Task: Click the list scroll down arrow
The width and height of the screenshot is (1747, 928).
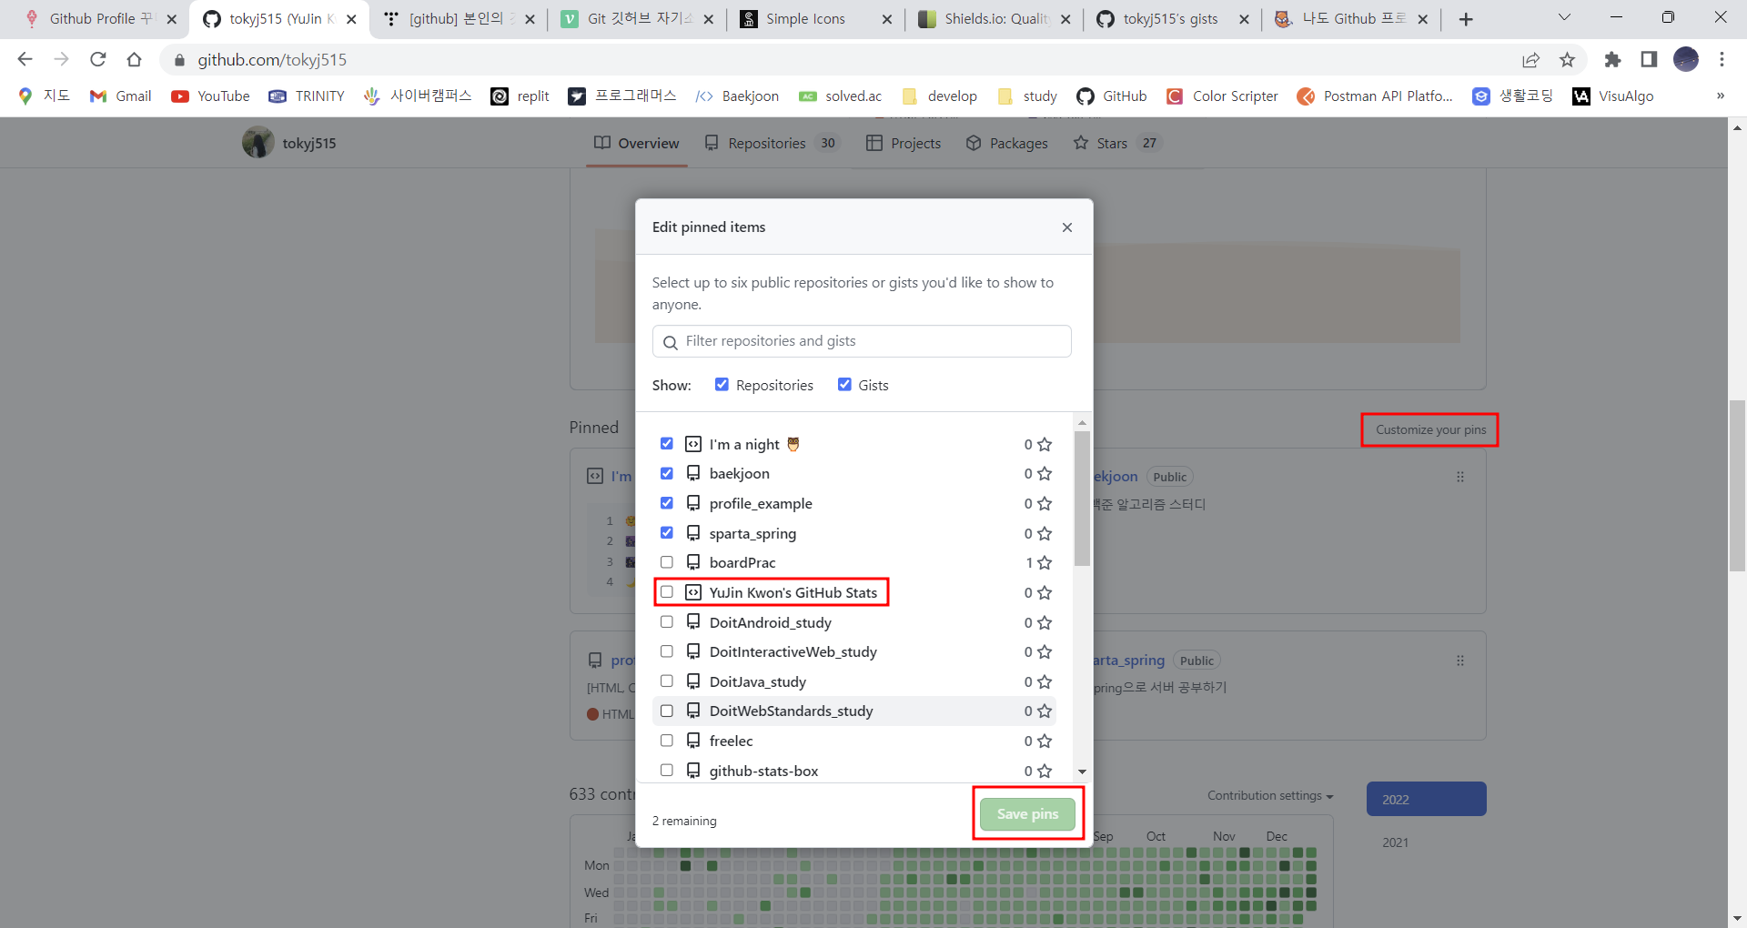Action: point(1082,772)
